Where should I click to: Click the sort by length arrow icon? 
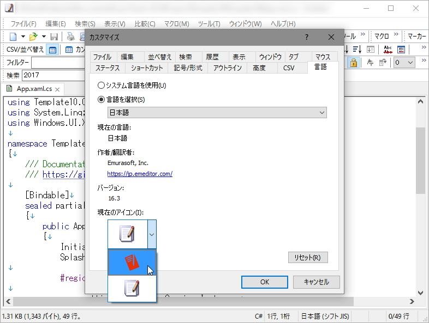click(357, 50)
